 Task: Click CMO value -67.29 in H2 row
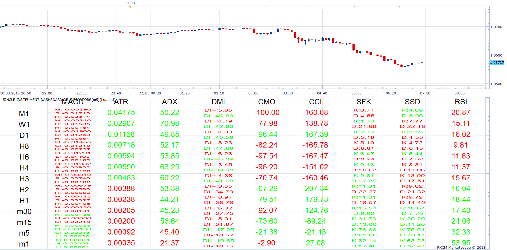point(267,189)
